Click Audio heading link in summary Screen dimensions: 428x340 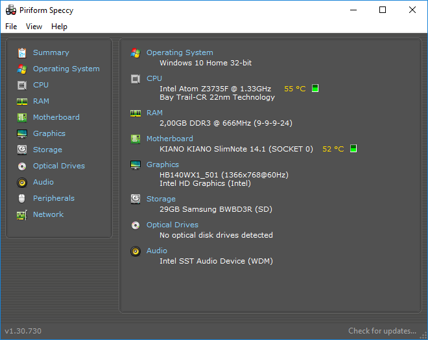[x=157, y=251]
